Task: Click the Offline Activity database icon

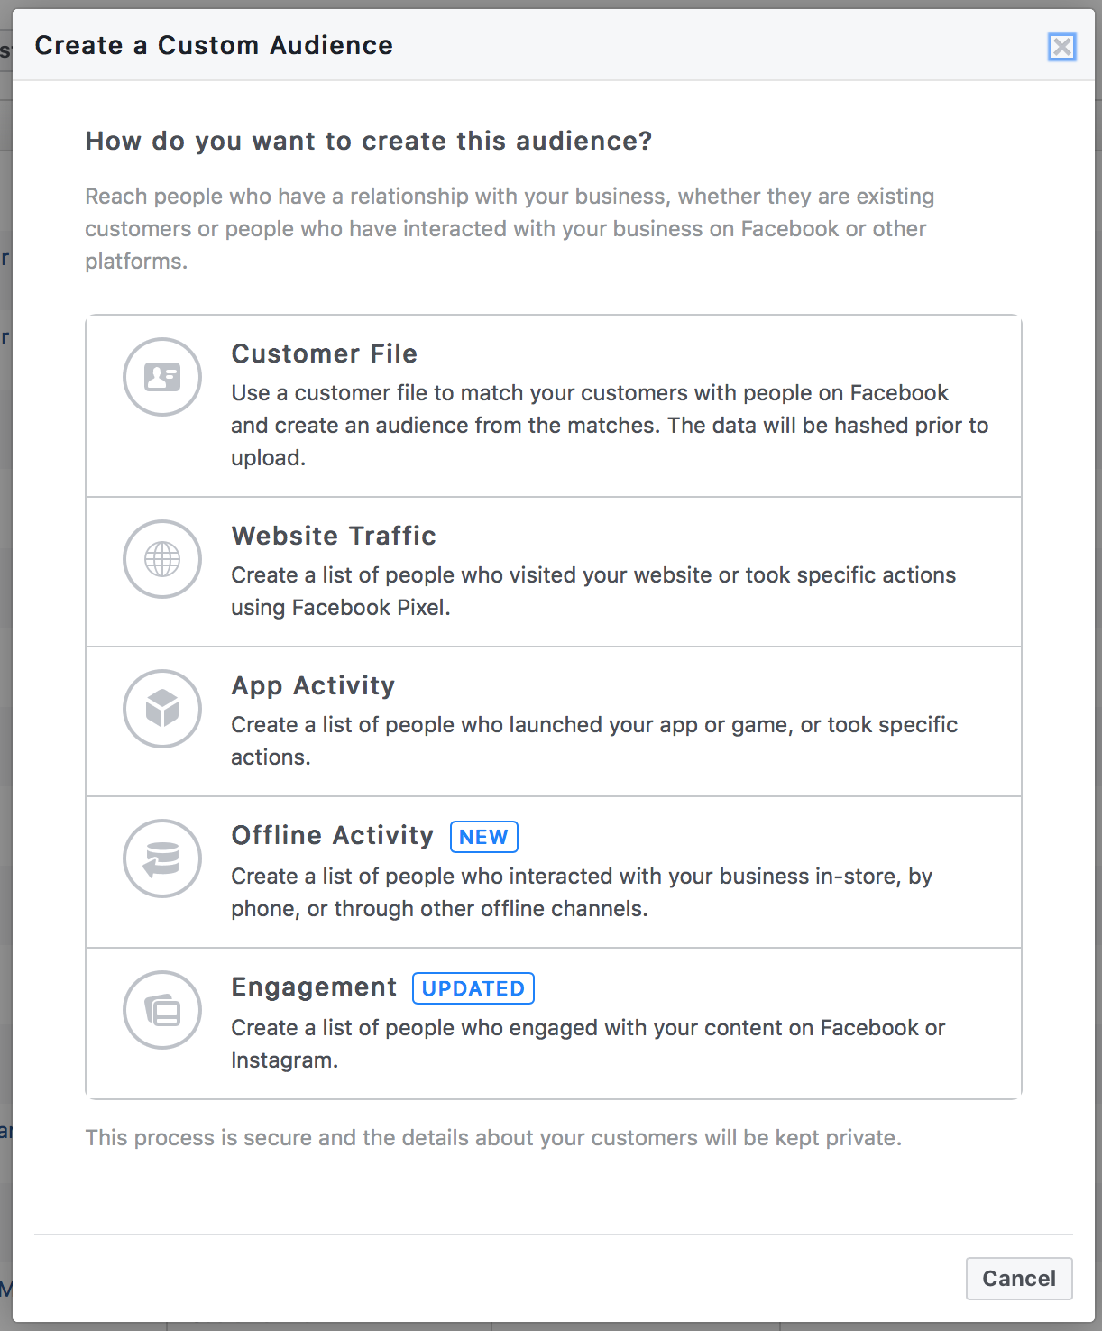Action: (x=162, y=858)
